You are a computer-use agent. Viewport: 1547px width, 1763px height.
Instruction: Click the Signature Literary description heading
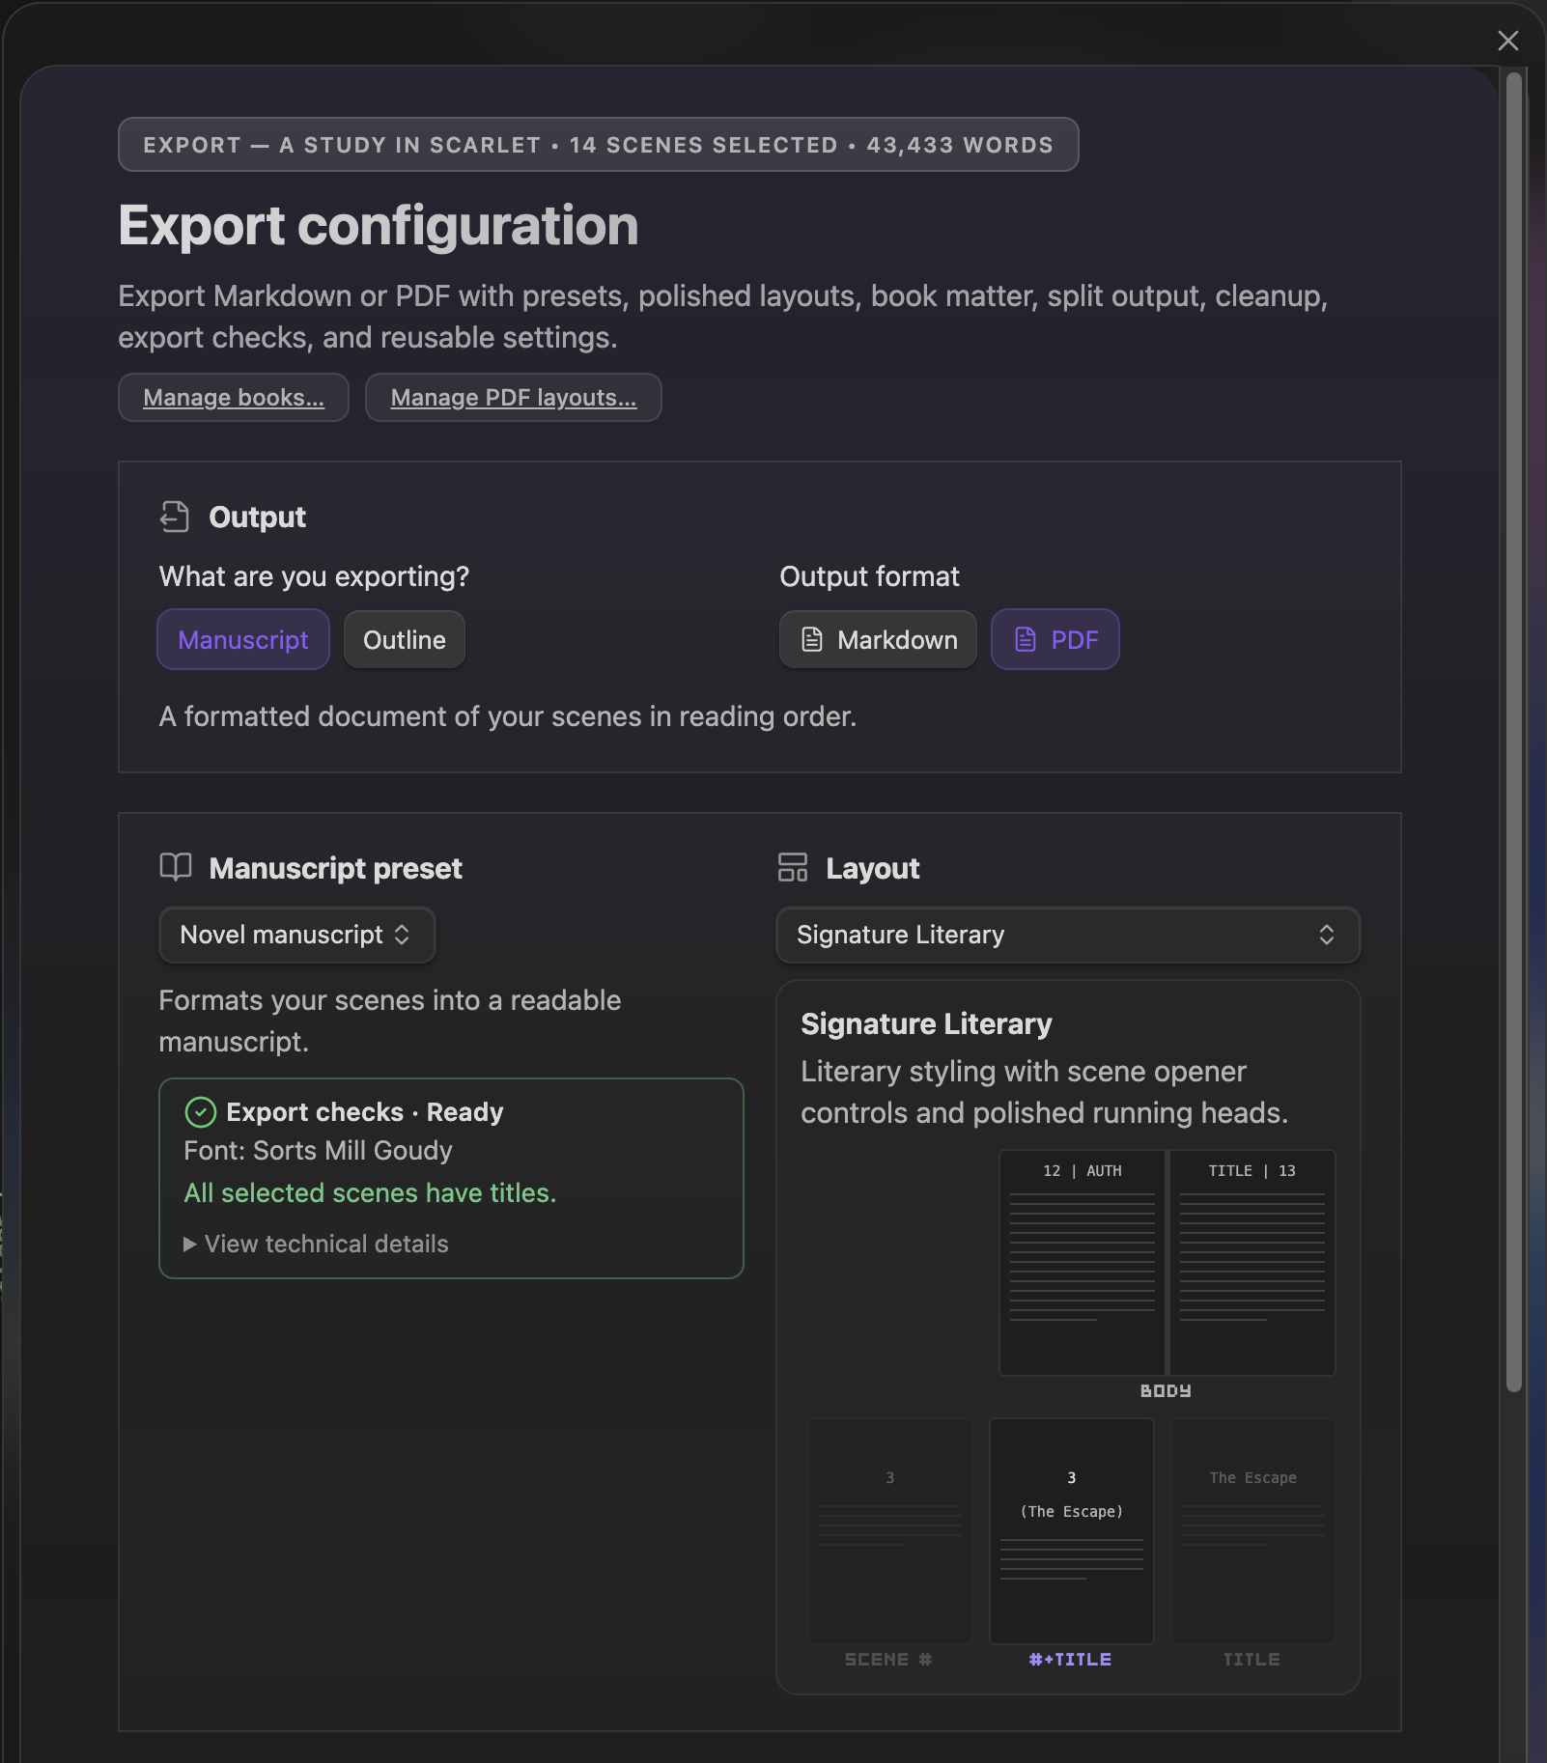click(927, 1023)
